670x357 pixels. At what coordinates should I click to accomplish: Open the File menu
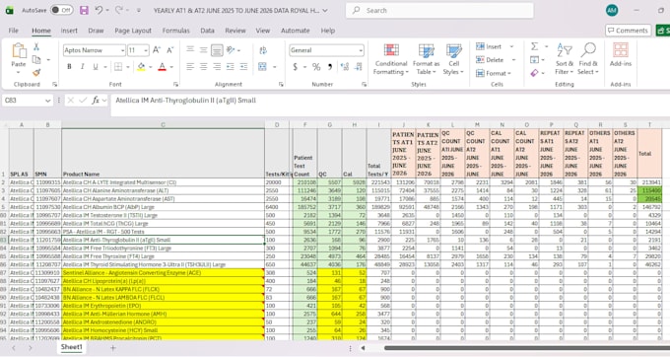pyautogui.click(x=14, y=31)
